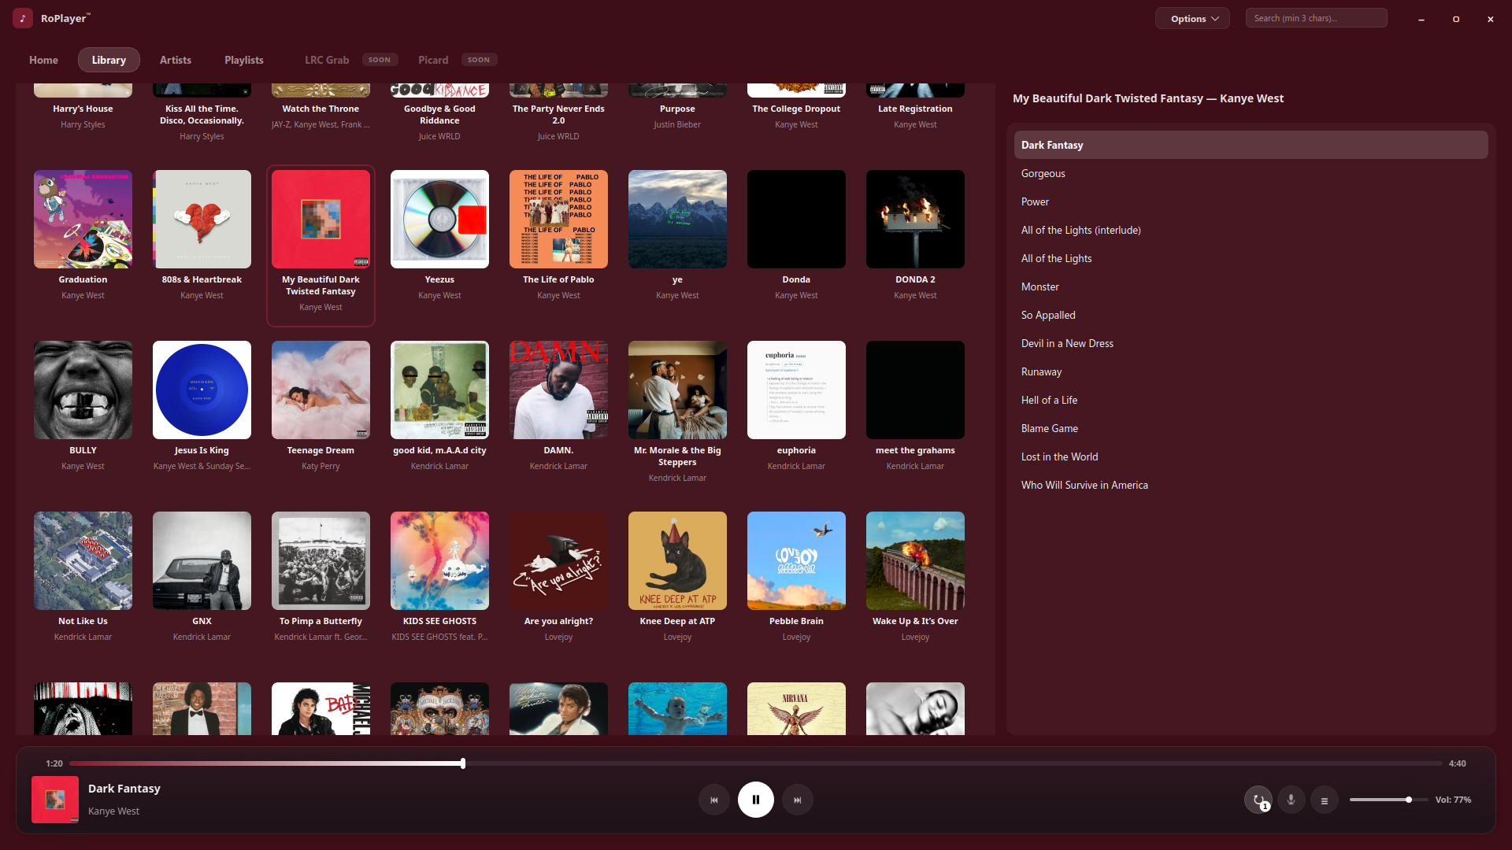Screen dimensions: 1512x850
Task: Play the track Dark Fantasy in the tracklist
Action: (x=1251, y=145)
